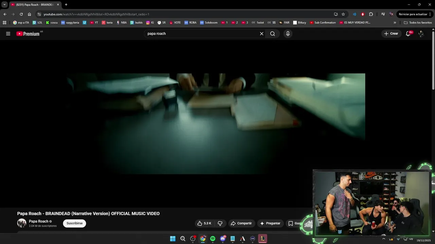Expand hidden bookmarks chevron

point(395,23)
